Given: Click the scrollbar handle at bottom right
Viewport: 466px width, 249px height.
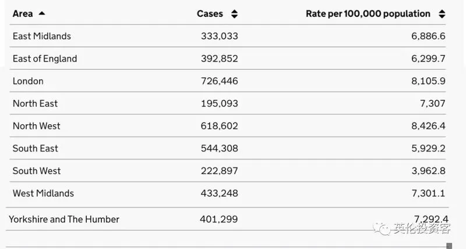Looking at the screenshot, I should tap(449, 246).
